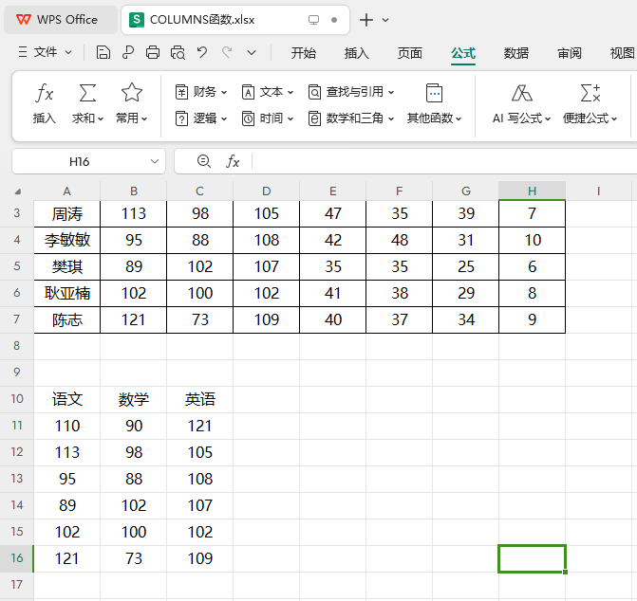Click the Logical functions question icon
Viewport: 637px width, 601px height.
point(181,118)
